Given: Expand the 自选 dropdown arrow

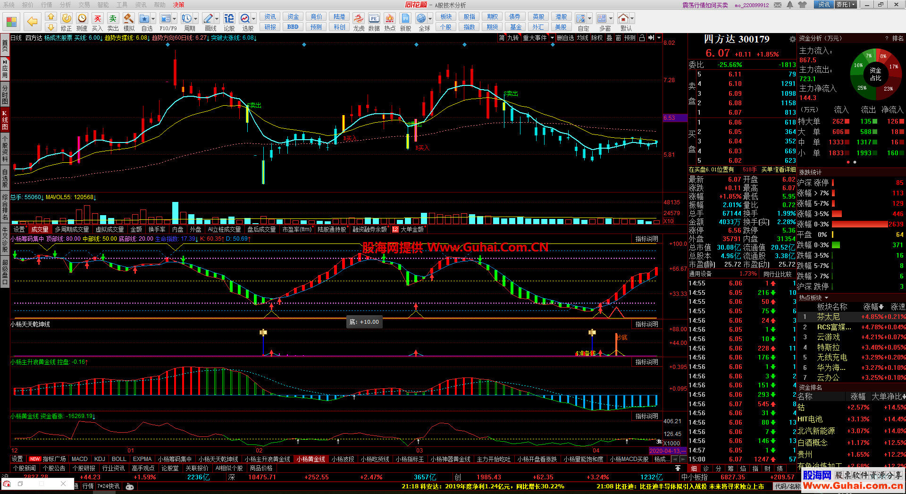Looking at the screenshot, I should 154,19.
